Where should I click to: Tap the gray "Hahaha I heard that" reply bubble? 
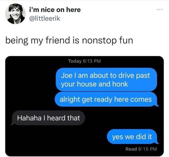48,118
